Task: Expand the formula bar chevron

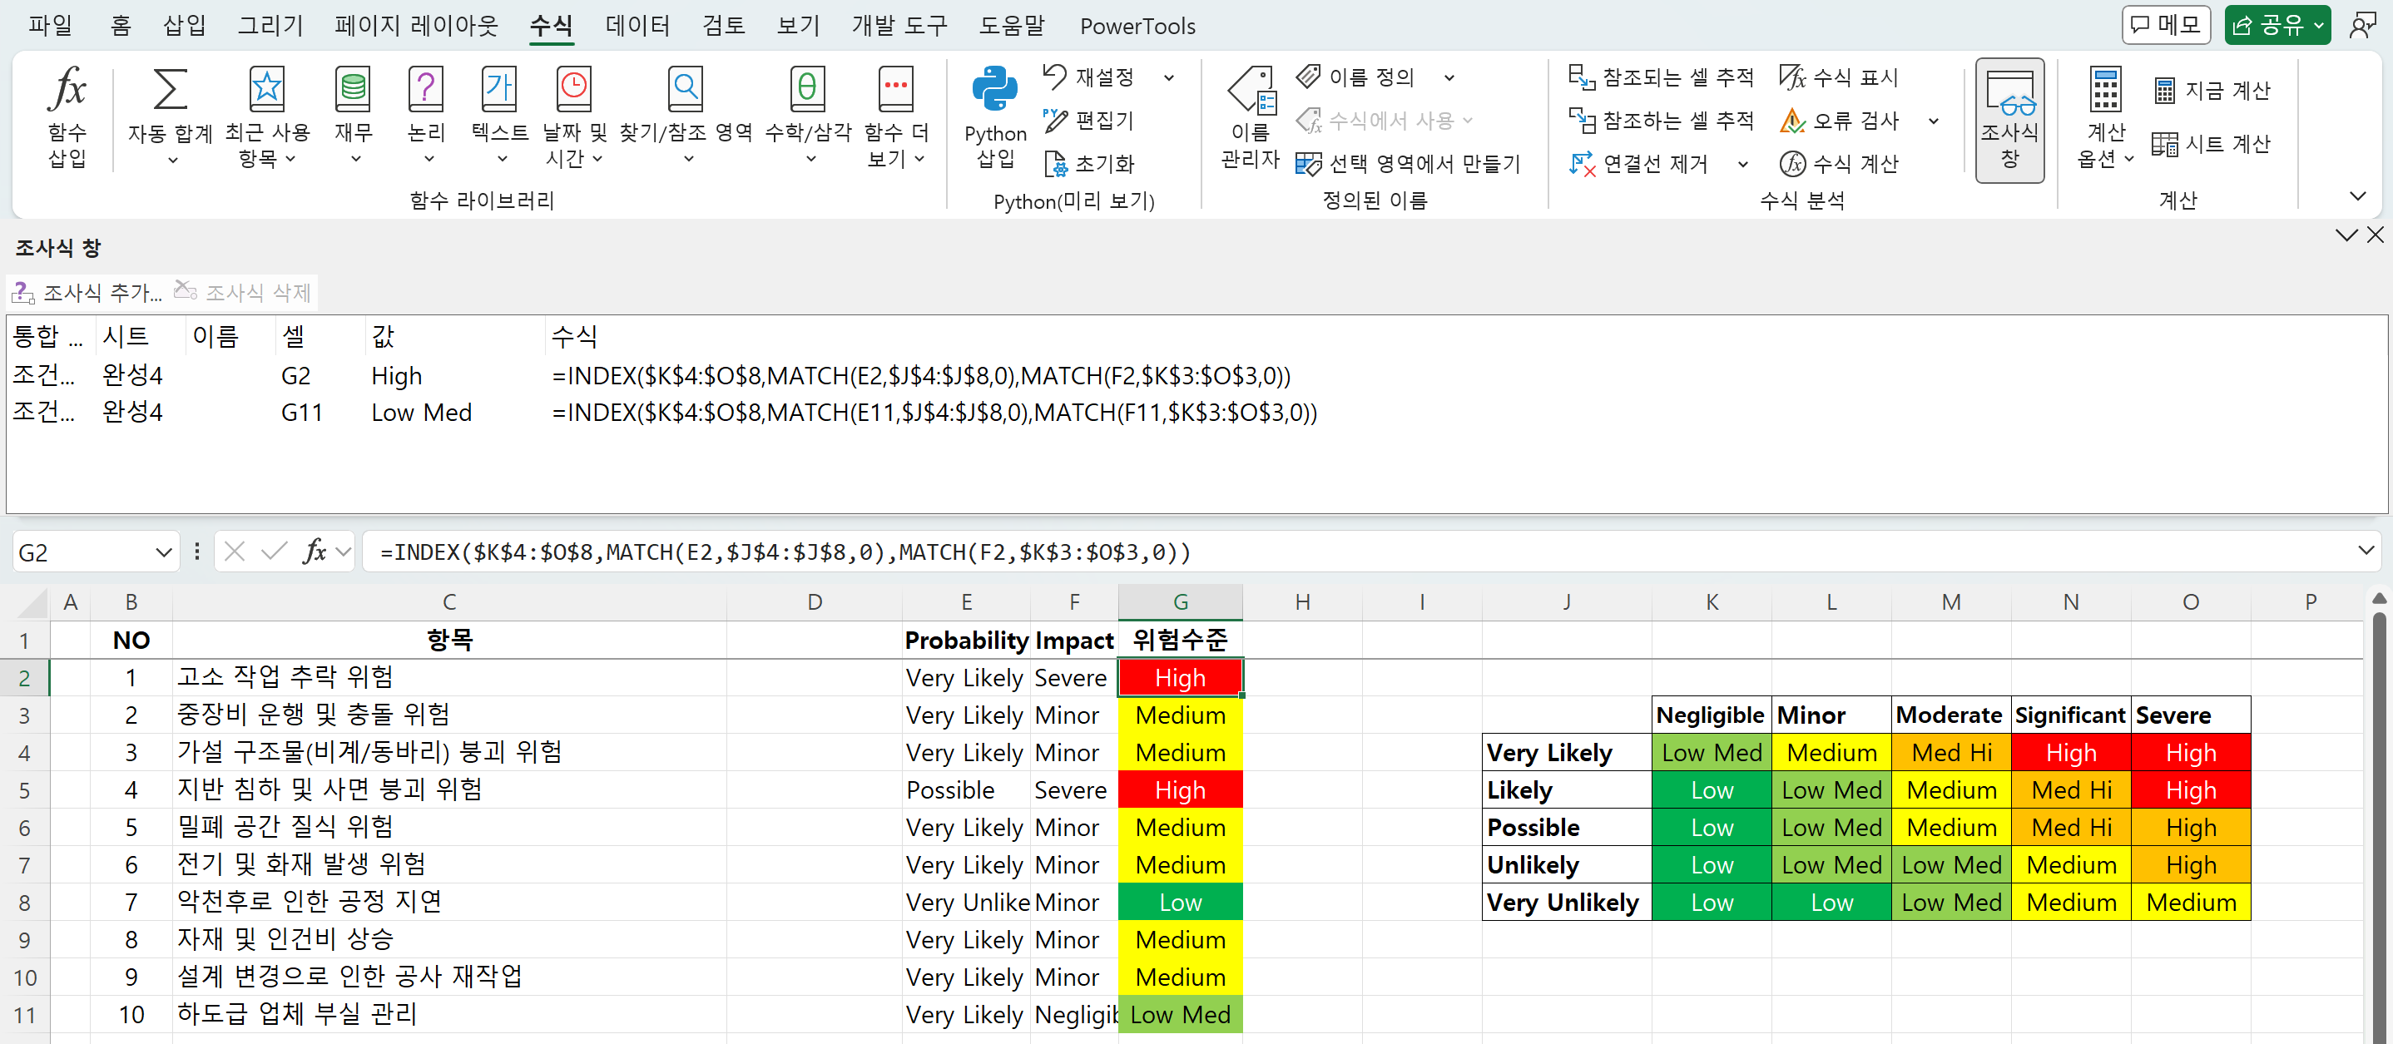Action: [x=2366, y=551]
